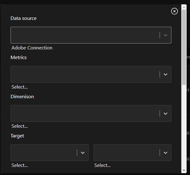Open the Metrics dropdown arrow
The height and width of the screenshot is (175, 190).
click(x=166, y=74)
